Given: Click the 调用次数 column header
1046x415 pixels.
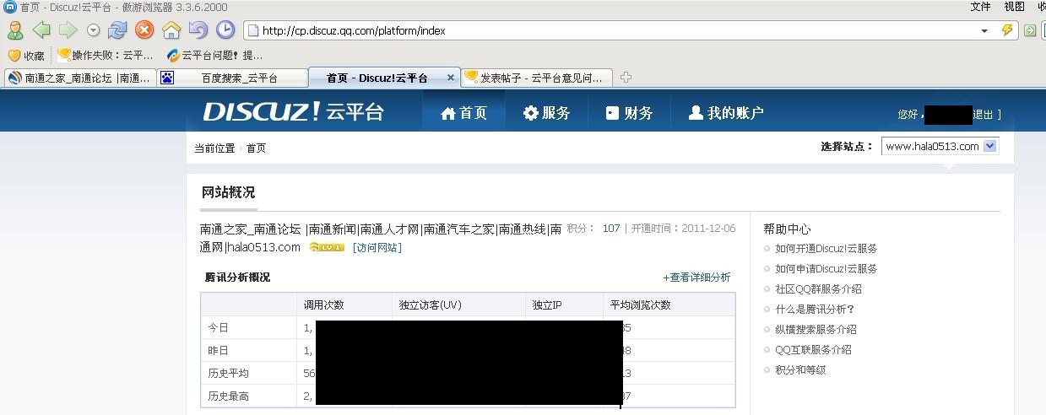Looking at the screenshot, I should pos(323,305).
